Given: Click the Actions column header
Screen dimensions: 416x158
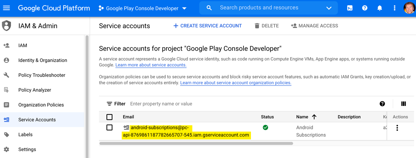Looking at the screenshot, I should coord(400,117).
